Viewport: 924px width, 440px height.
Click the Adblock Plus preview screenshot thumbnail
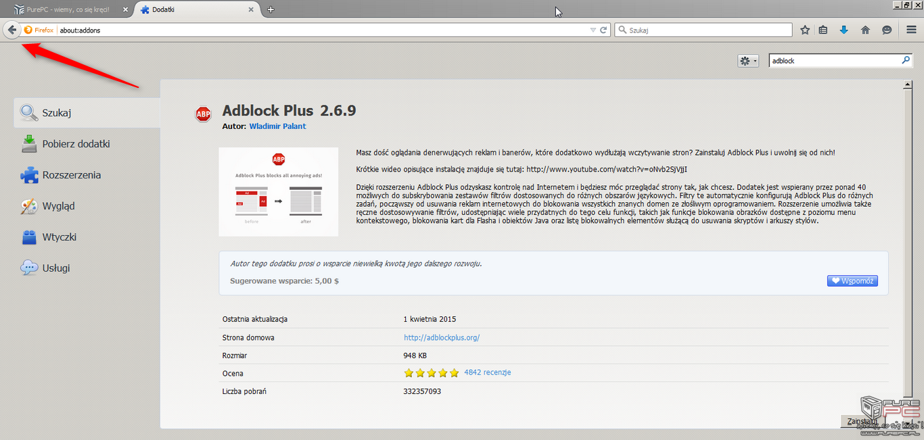pyautogui.click(x=279, y=192)
